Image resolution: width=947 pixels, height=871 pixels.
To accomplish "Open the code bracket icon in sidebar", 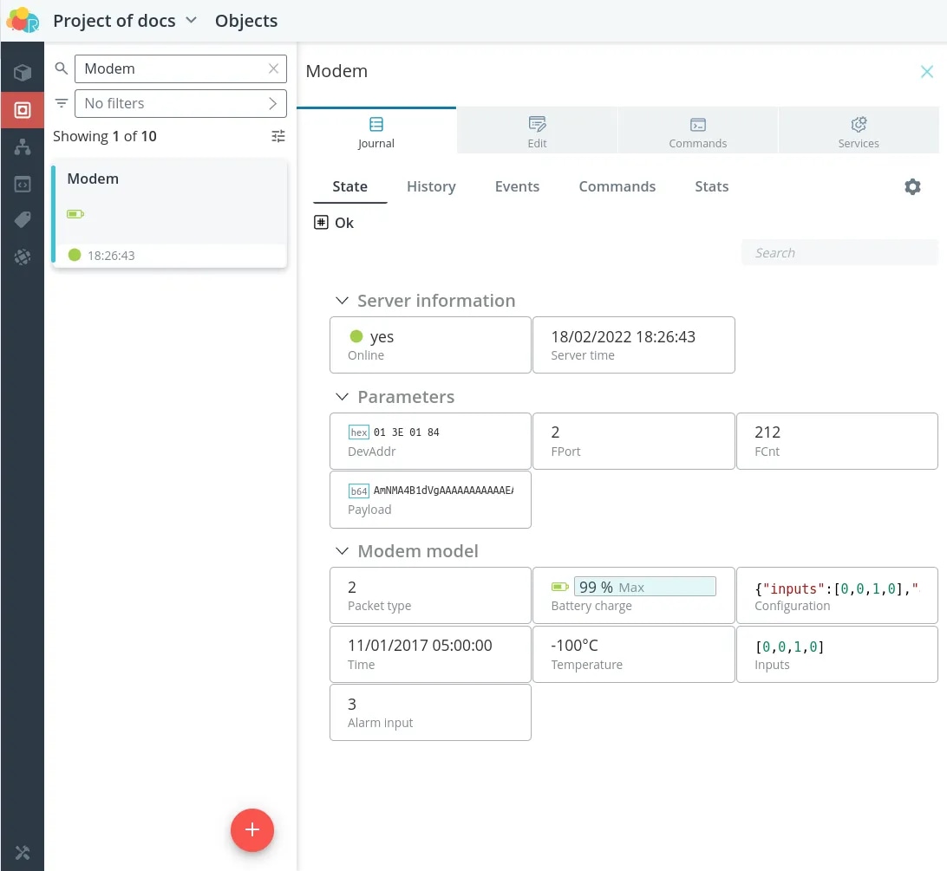I will 23,184.
